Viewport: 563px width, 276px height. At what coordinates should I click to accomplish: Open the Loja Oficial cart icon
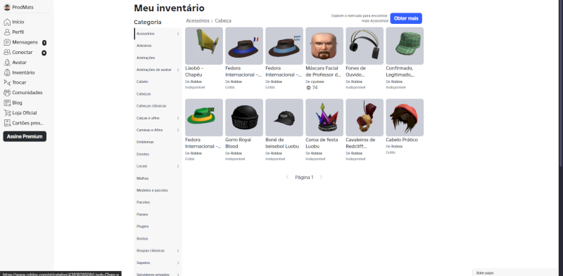(7, 113)
